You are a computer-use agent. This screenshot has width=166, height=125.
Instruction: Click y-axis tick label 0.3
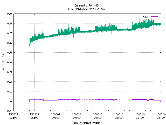click(x=9, y=72)
